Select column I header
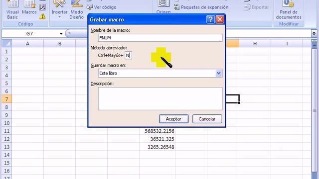Screen dimensions: 319x179 (x=287, y=43)
